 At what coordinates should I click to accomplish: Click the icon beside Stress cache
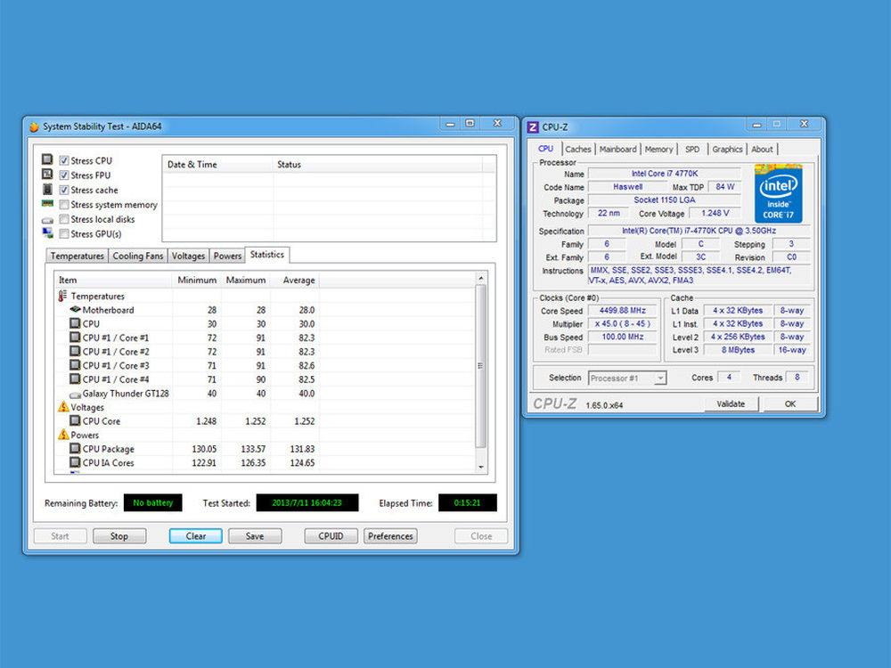(47, 189)
